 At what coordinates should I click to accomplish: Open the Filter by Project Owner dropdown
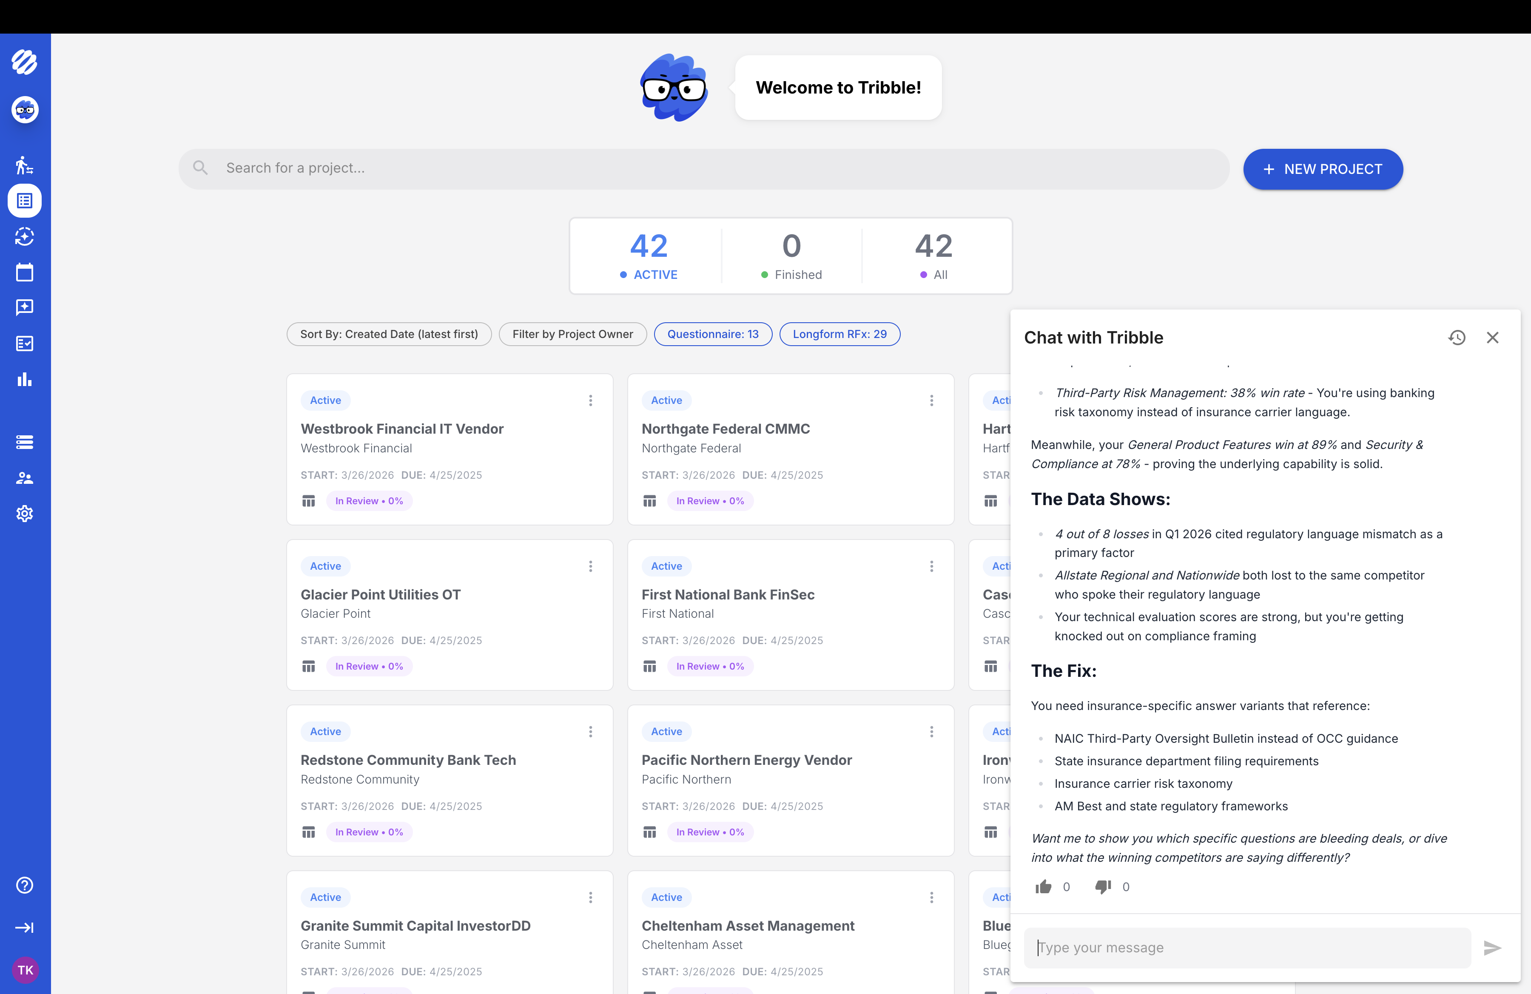pos(572,334)
